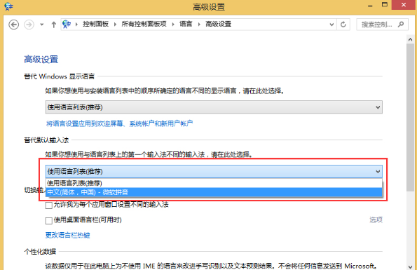Click the 个性化数据 section label
The width and height of the screenshot is (417, 270).
click(x=40, y=252)
